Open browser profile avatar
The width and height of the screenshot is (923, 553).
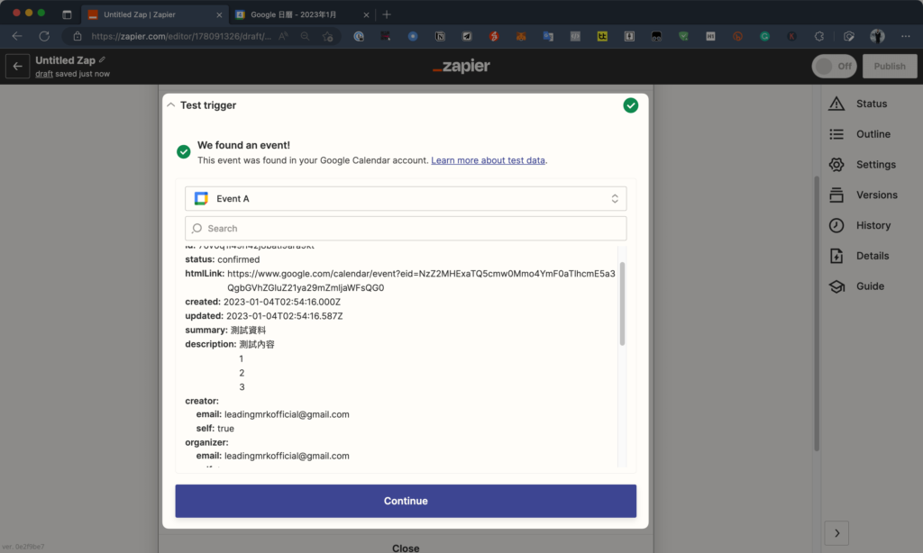coord(877,36)
